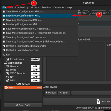111x111 pixels.
Task: Click the Manual CAN forward button
Action: (x=51, y=93)
